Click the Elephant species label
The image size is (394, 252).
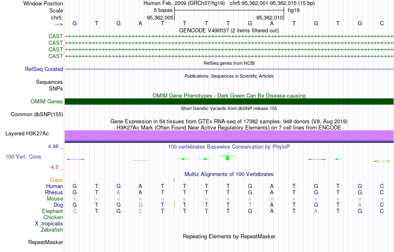(x=52, y=211)
